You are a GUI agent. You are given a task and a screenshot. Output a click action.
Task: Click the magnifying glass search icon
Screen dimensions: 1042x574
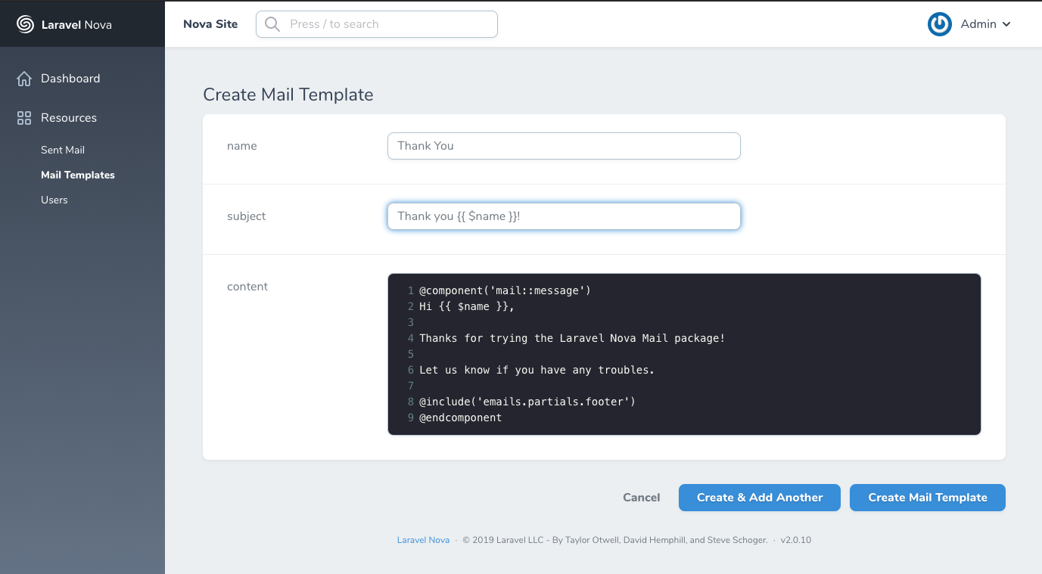tap(272, 24)
